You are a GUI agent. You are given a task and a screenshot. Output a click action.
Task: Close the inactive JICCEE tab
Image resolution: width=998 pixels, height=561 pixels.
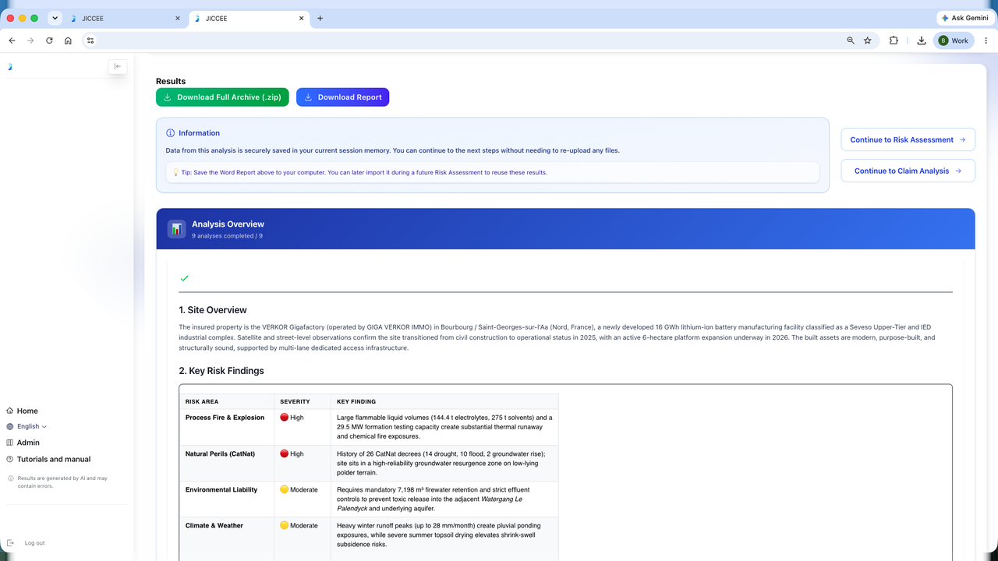click(177, 18)
